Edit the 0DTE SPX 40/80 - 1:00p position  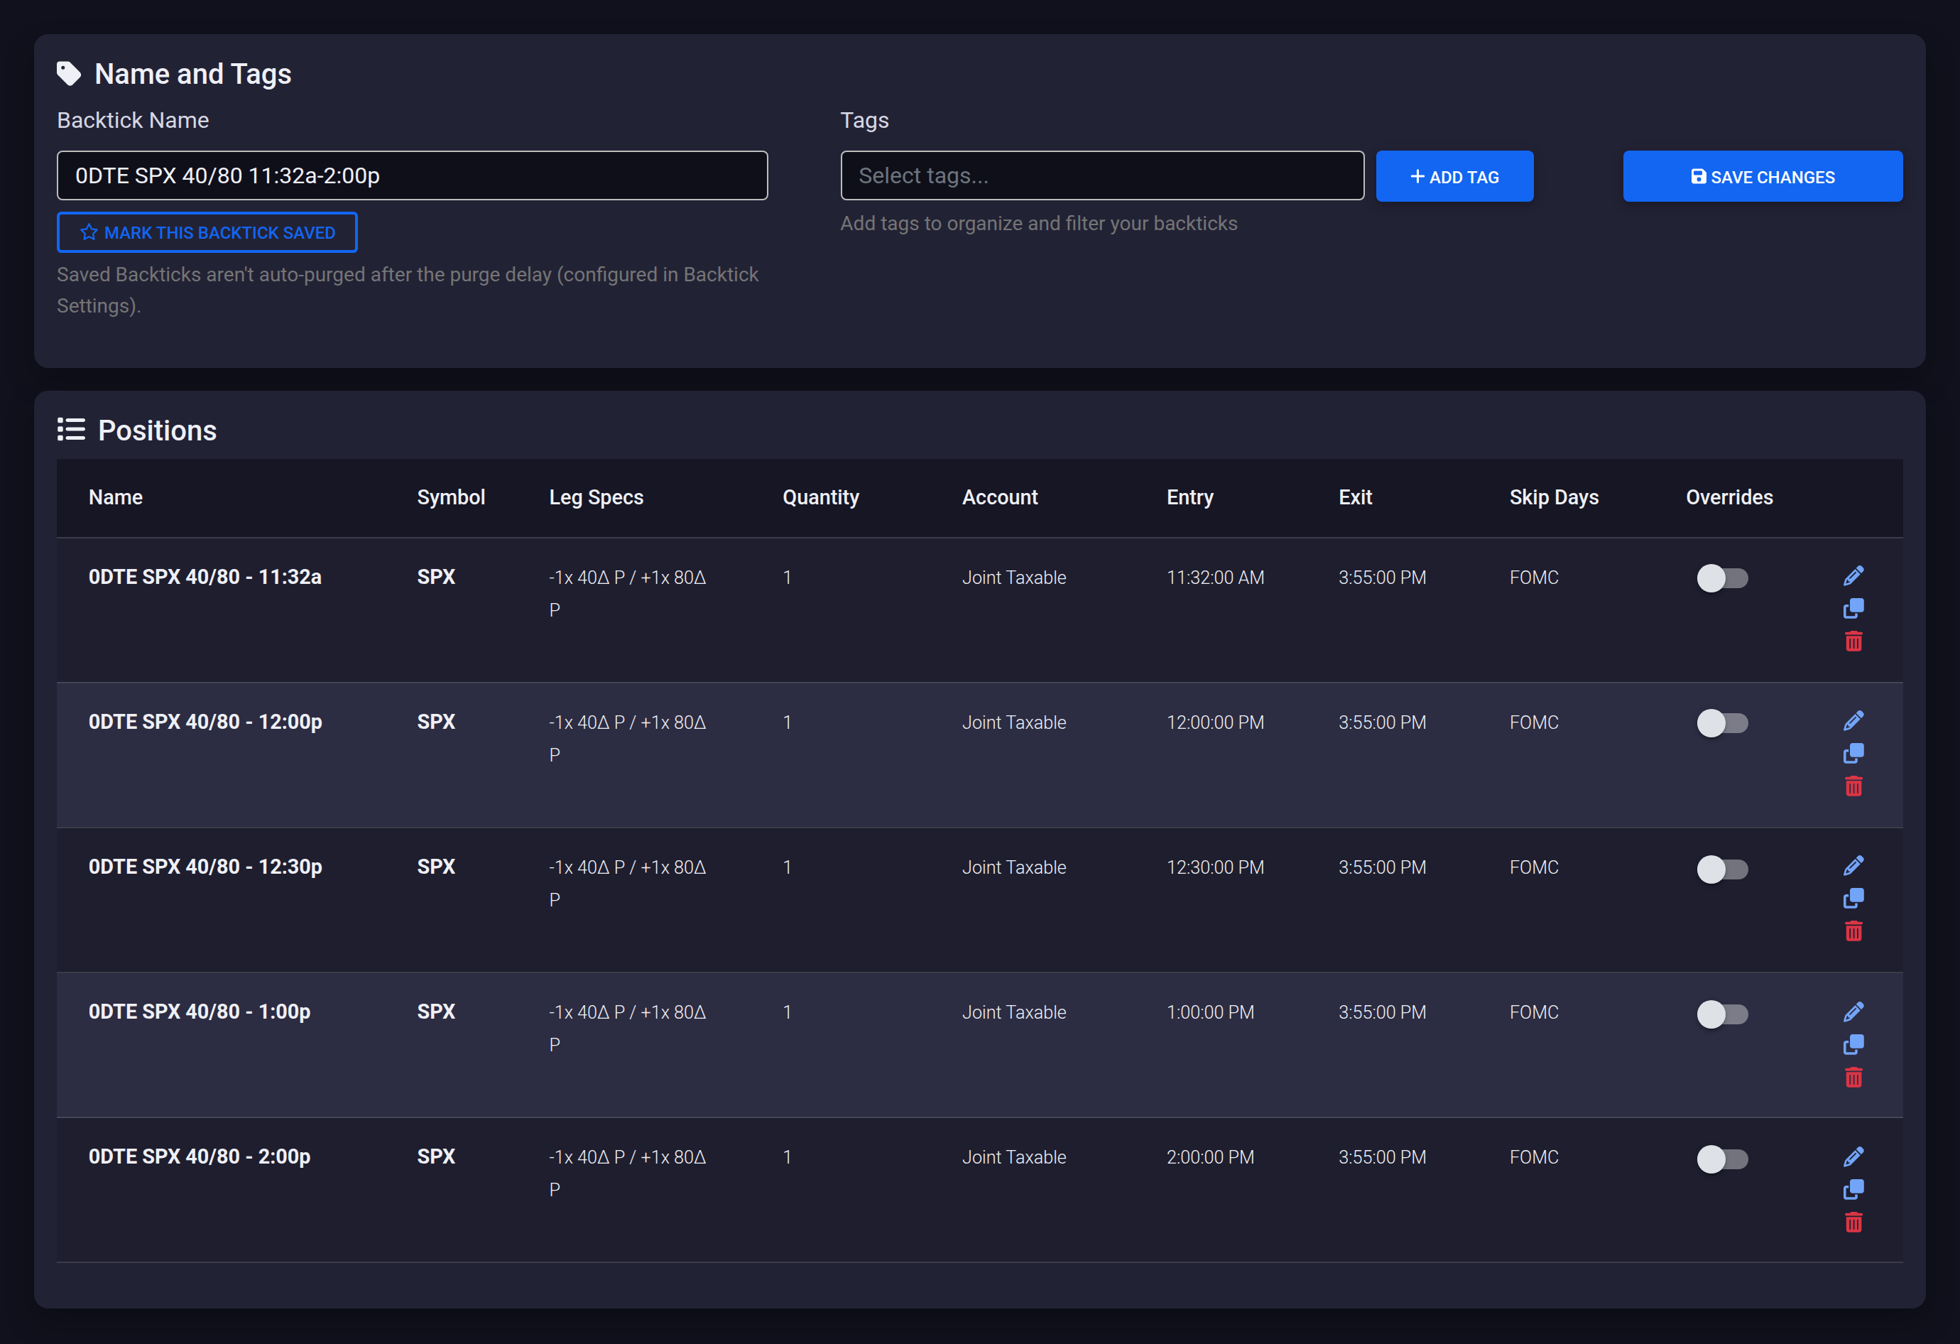click(x=1853, y=1012)
